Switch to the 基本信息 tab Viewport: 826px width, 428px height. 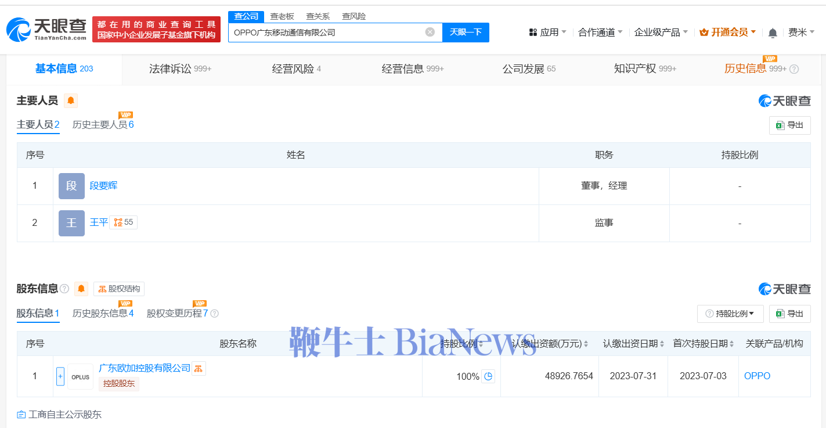pyautogui.click(x=64, y=69)
